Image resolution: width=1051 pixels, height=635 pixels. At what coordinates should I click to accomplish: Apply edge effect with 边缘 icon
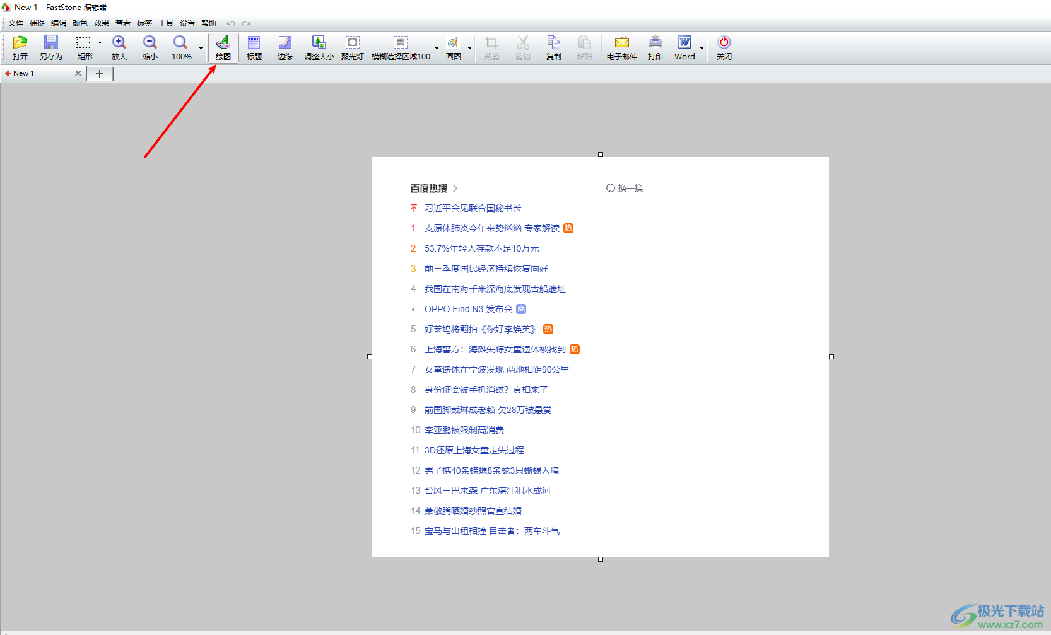[285, 48]
